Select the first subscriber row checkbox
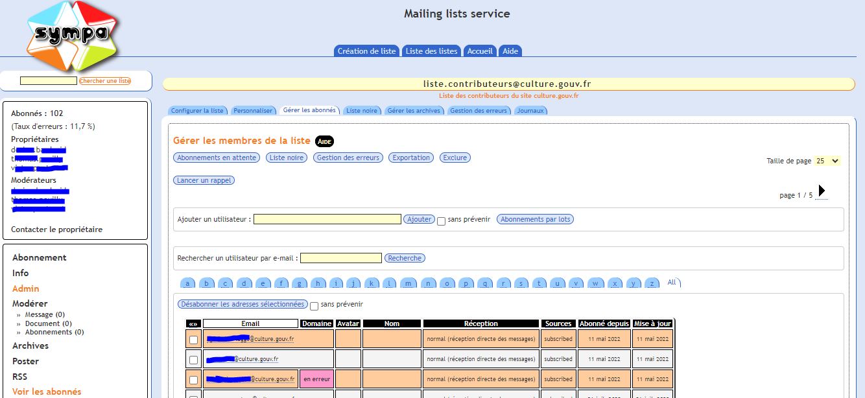This screenshot has height=398, width=865. pyautogui.click(x=193, y=339)
